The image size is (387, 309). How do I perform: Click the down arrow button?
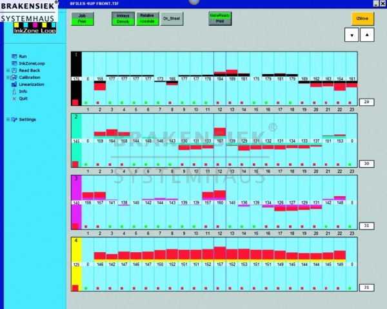pos(352,35)
